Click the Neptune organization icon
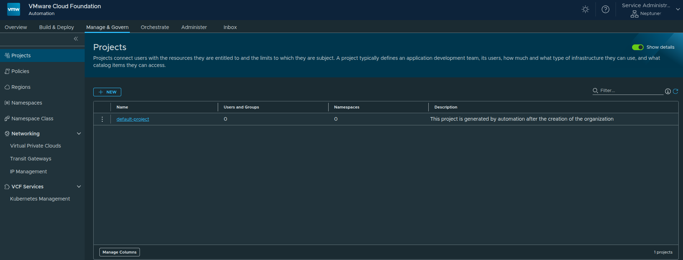Viewport: 683px width, 260px height. [635, 14]
